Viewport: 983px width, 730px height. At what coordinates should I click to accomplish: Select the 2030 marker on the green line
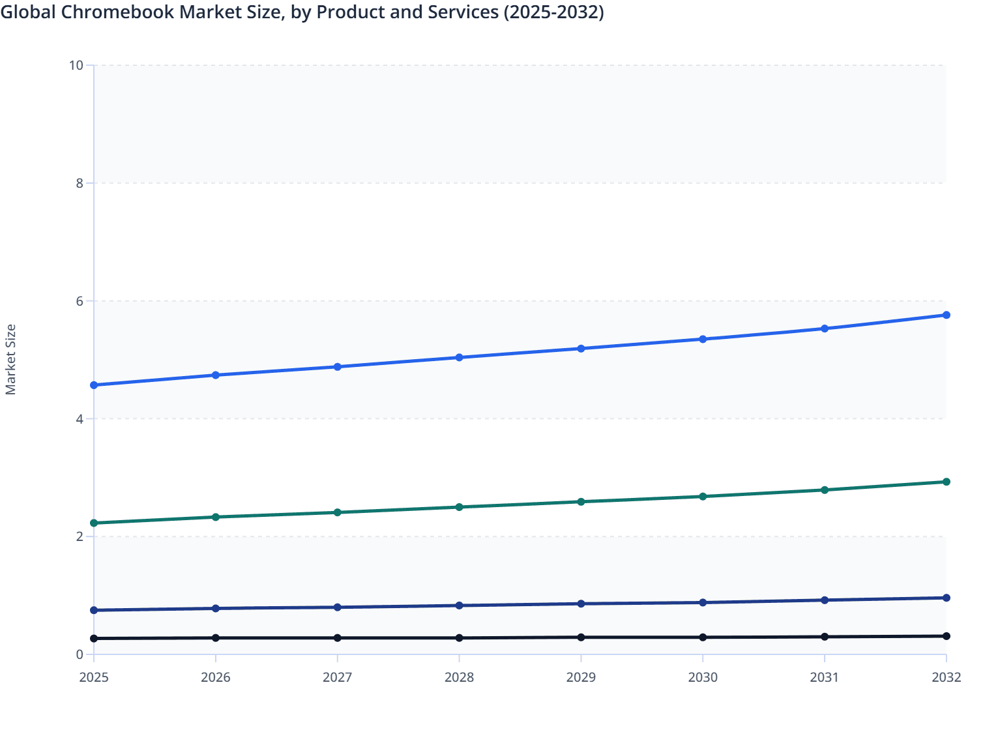pos(703,497)
